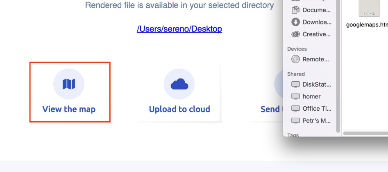This screenshot has height=172, width=388.
Task: Click the horizontal scrollbar under the file list
Action: (365, 134)
